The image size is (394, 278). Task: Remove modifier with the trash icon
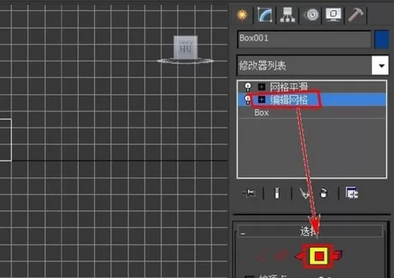tap(324, 193)
